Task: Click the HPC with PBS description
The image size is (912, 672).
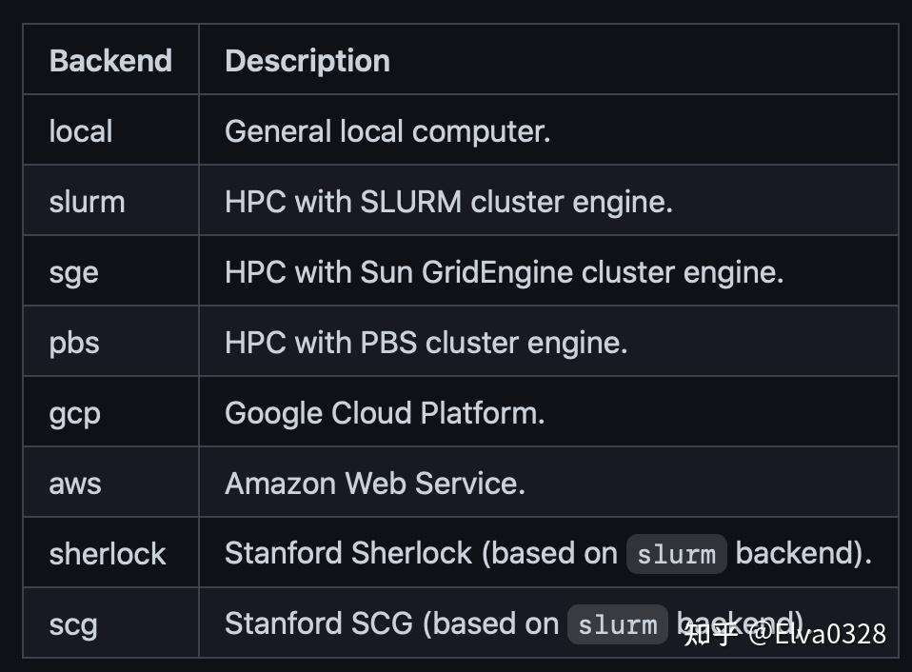Action: click(426, 343)
